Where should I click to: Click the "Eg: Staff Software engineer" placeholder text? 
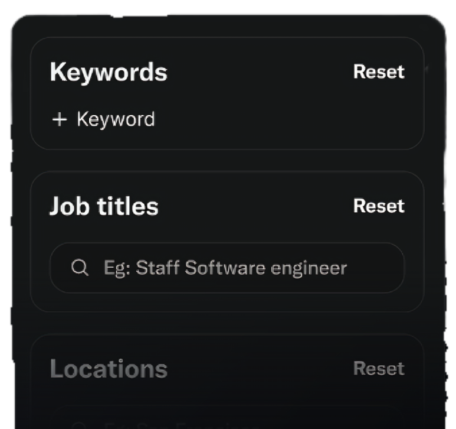(225, 268)
